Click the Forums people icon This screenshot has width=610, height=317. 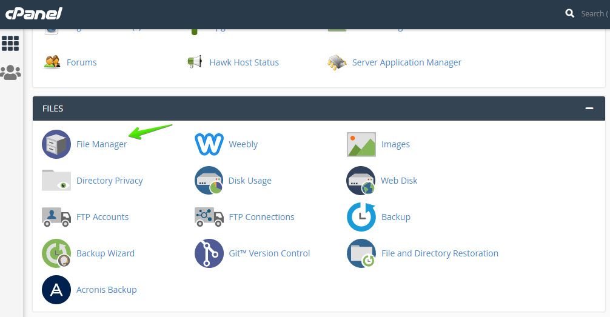point(52,62)
